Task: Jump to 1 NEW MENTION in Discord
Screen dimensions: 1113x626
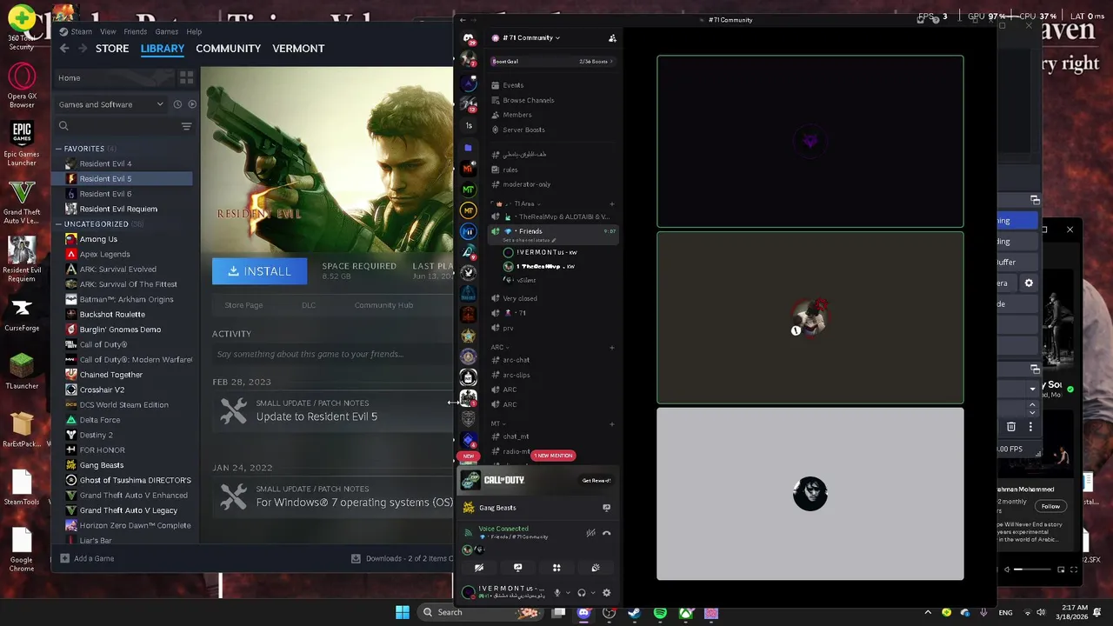Action: (x=553, y=456)
